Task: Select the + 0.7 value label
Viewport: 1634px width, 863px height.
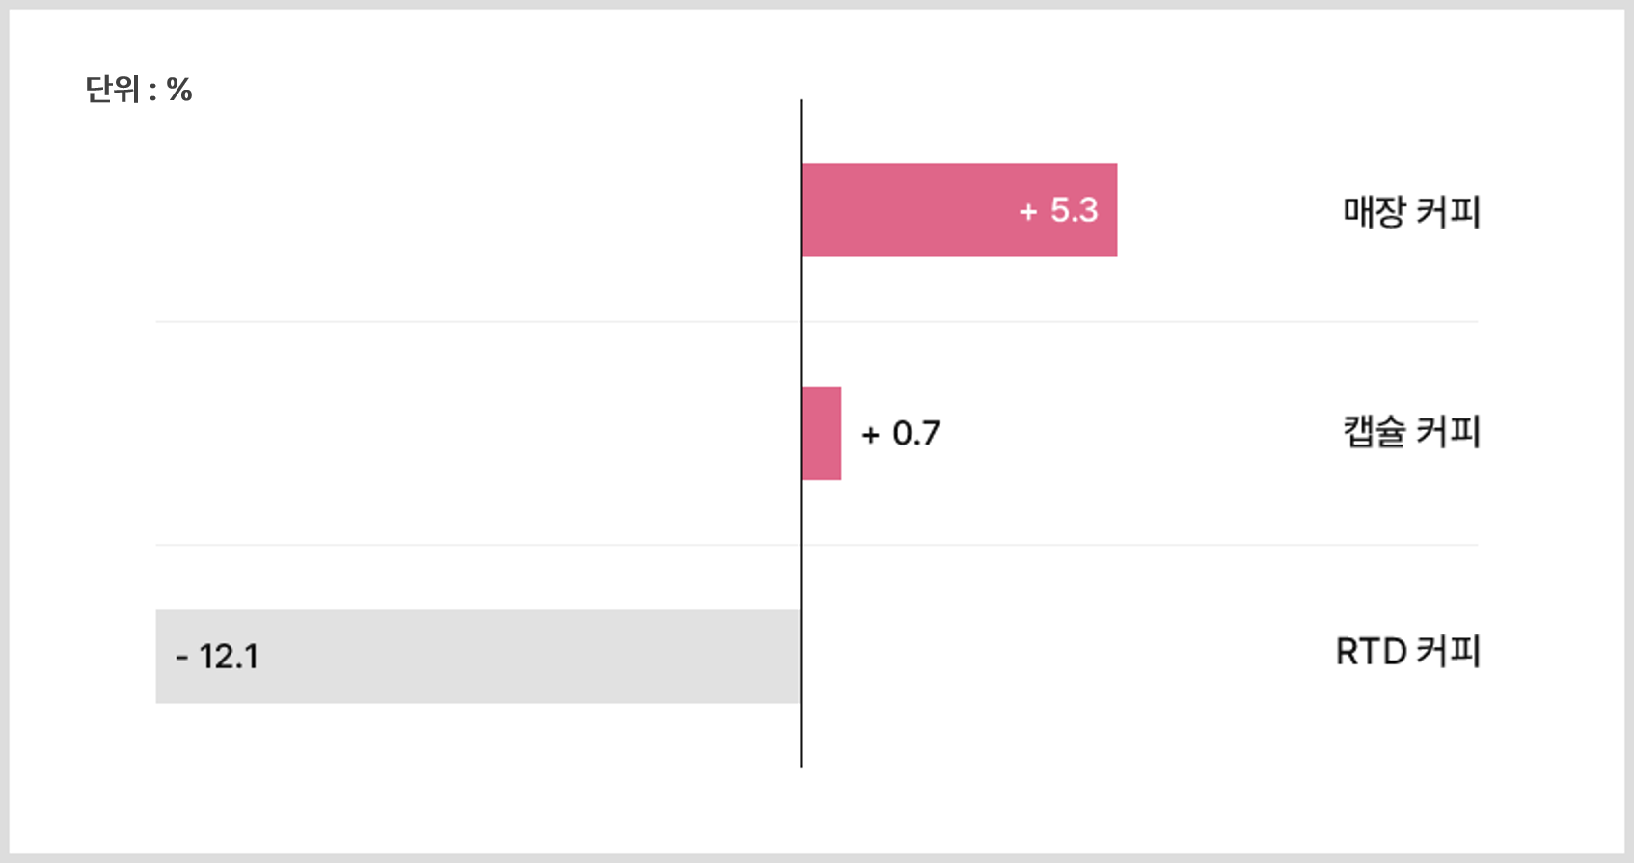Action: click(900, 434)
